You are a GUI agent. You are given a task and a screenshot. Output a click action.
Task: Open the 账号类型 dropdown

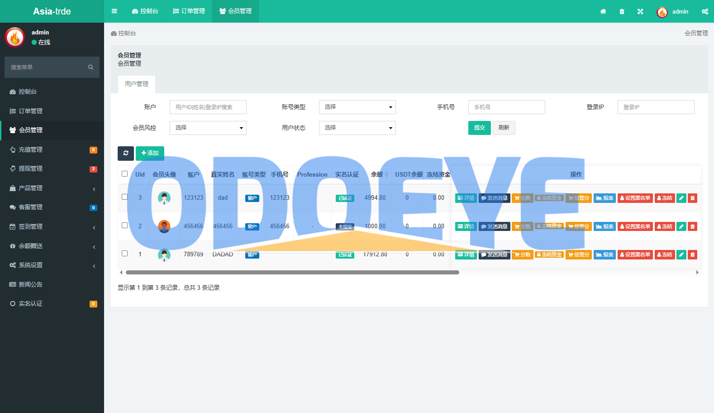click(357, 107)
